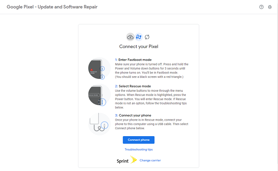Viewport: 278px width, 171px height.
Task: Select the circular arrows update step icon
Action: pos(147,37)
